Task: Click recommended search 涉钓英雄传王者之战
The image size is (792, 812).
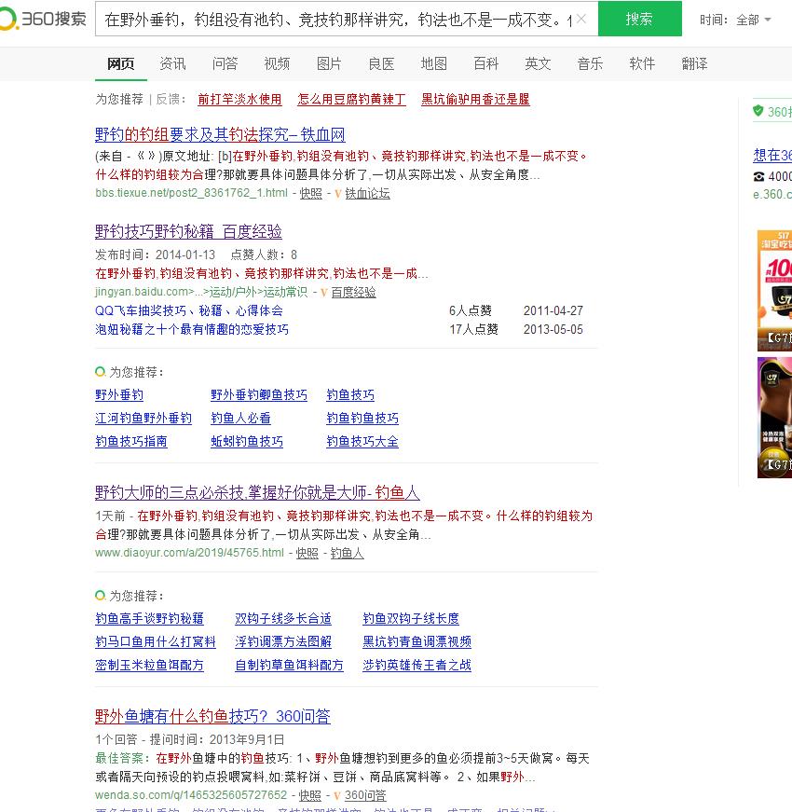Action: tap(417, 666)
